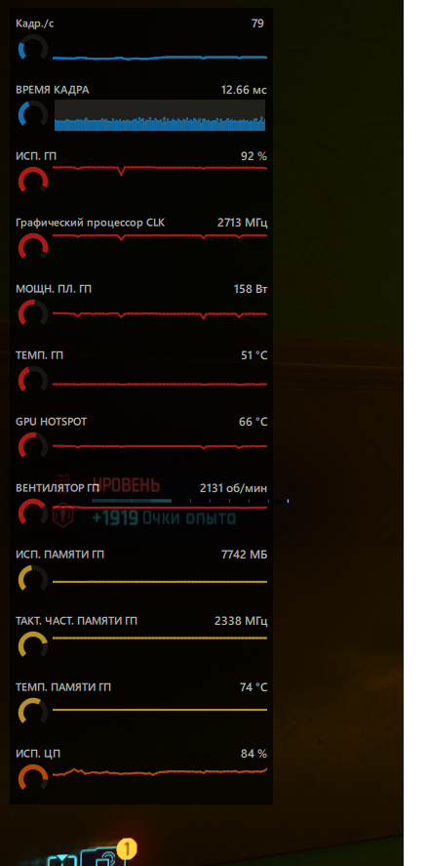This screenshot has height=866, width=429.
Task: Click the ВЕНТИЛЯТОР ГП fan gauge
Action: [x=33, y=514]
